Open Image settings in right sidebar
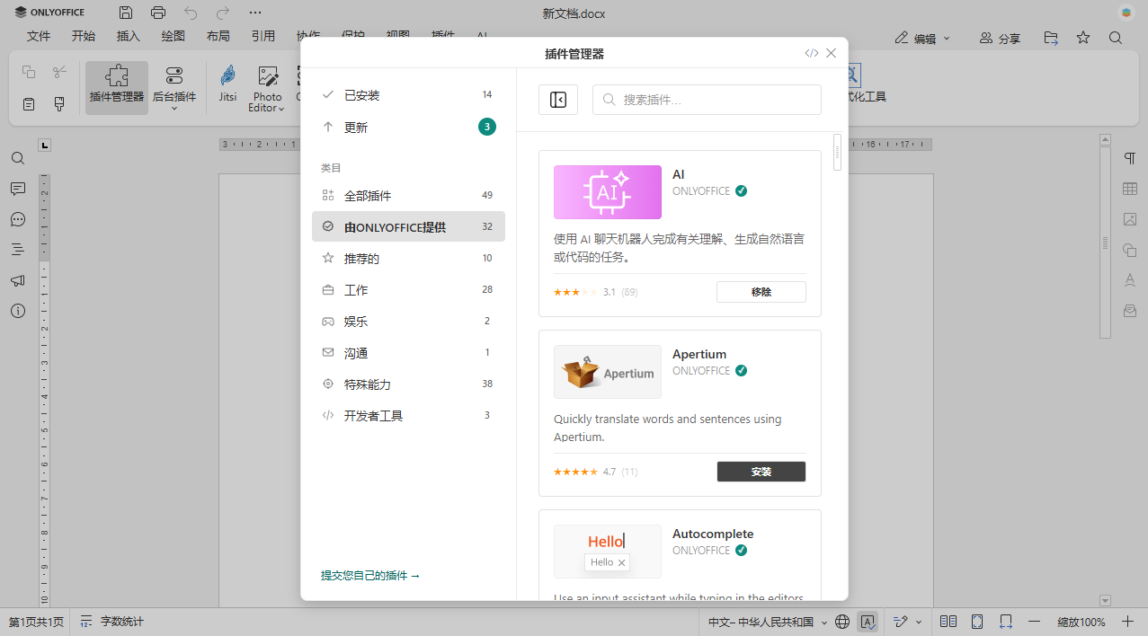Image resolution: width=1148 pixels, height=636 pixels. coord(1130,219)
